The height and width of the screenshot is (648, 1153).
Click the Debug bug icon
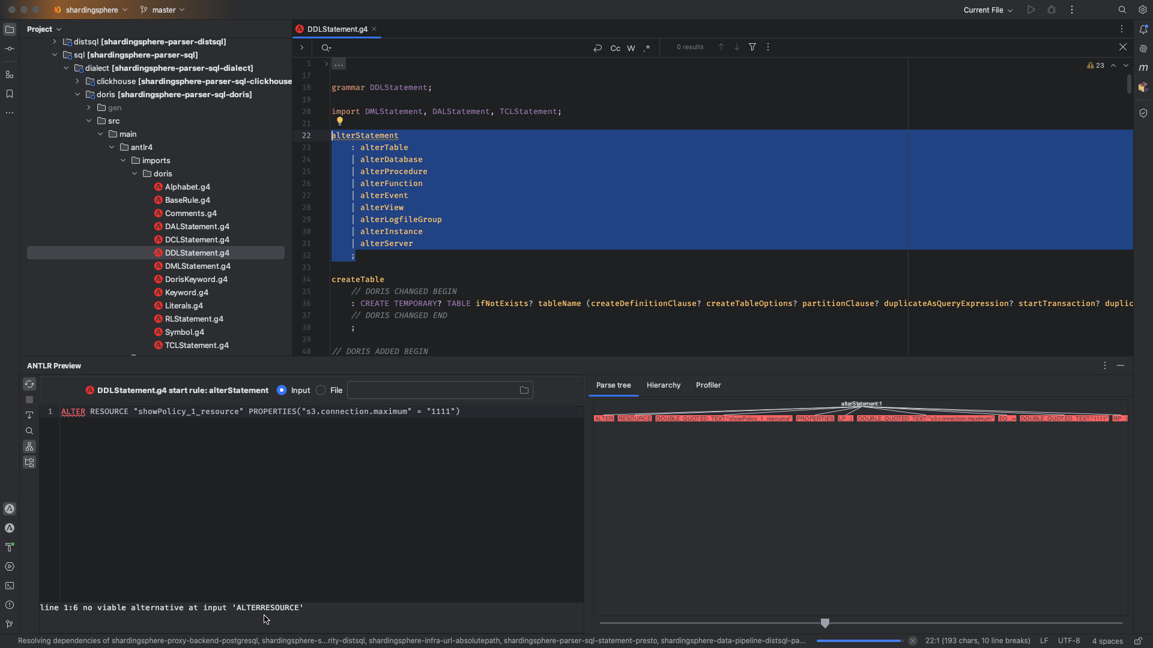pos(1052,10)
